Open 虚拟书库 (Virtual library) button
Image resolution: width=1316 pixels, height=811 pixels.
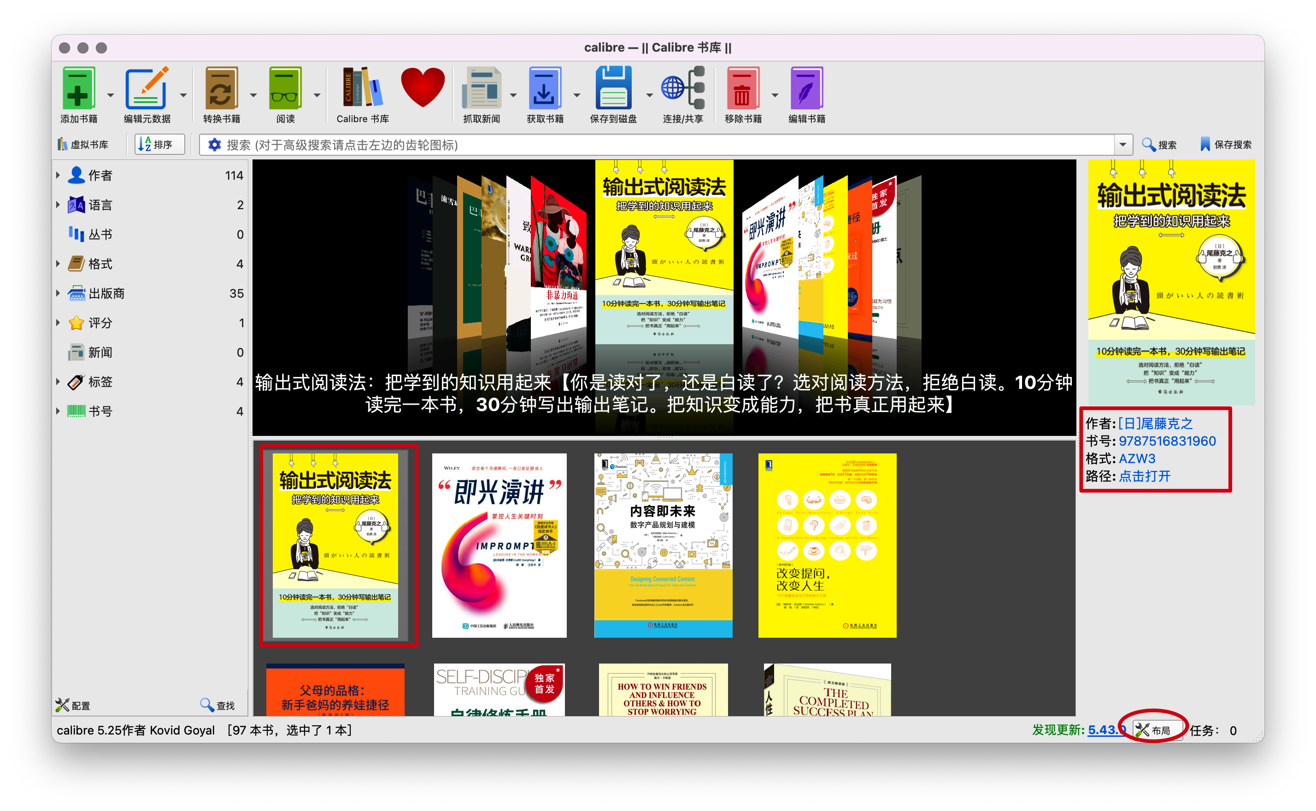click(x=84, y=145)
